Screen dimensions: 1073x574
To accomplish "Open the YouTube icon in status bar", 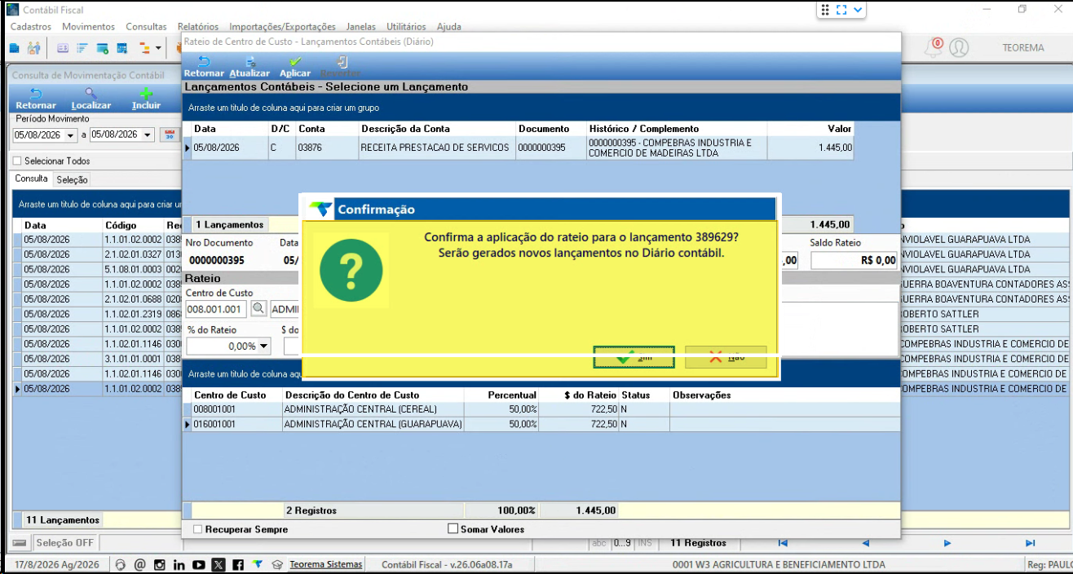I will coord(199,564).
